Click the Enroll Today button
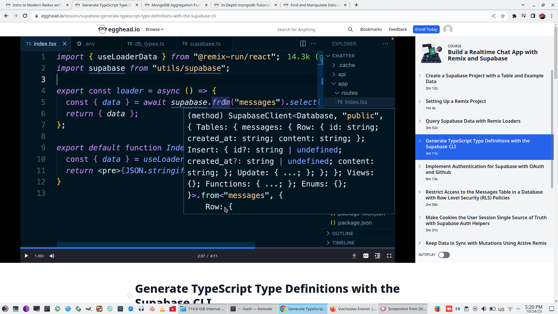The height and width of the screenshot is (314, 558). (x=426, y=29)
